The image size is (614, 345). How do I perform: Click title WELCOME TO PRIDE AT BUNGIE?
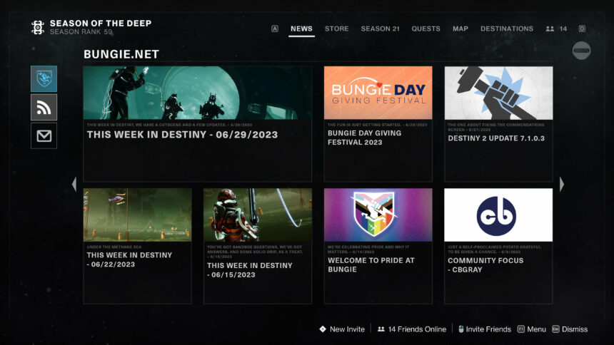[x=371, y=265]
